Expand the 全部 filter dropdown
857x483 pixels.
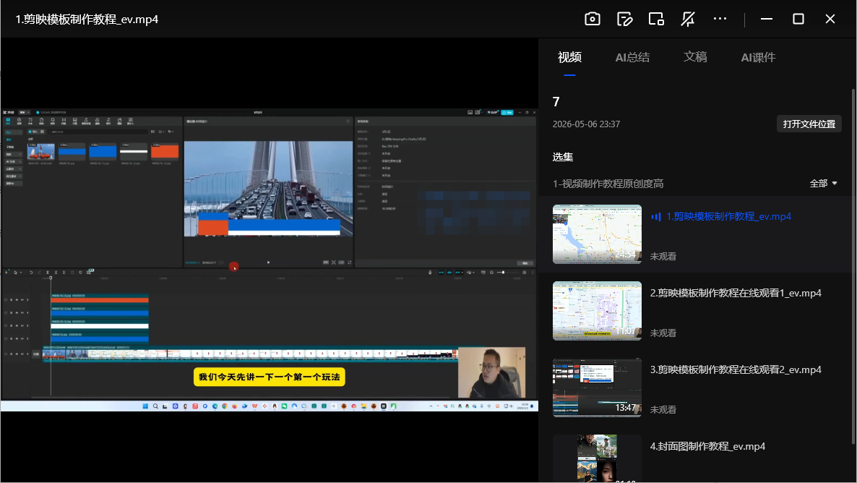click(823, 184)
